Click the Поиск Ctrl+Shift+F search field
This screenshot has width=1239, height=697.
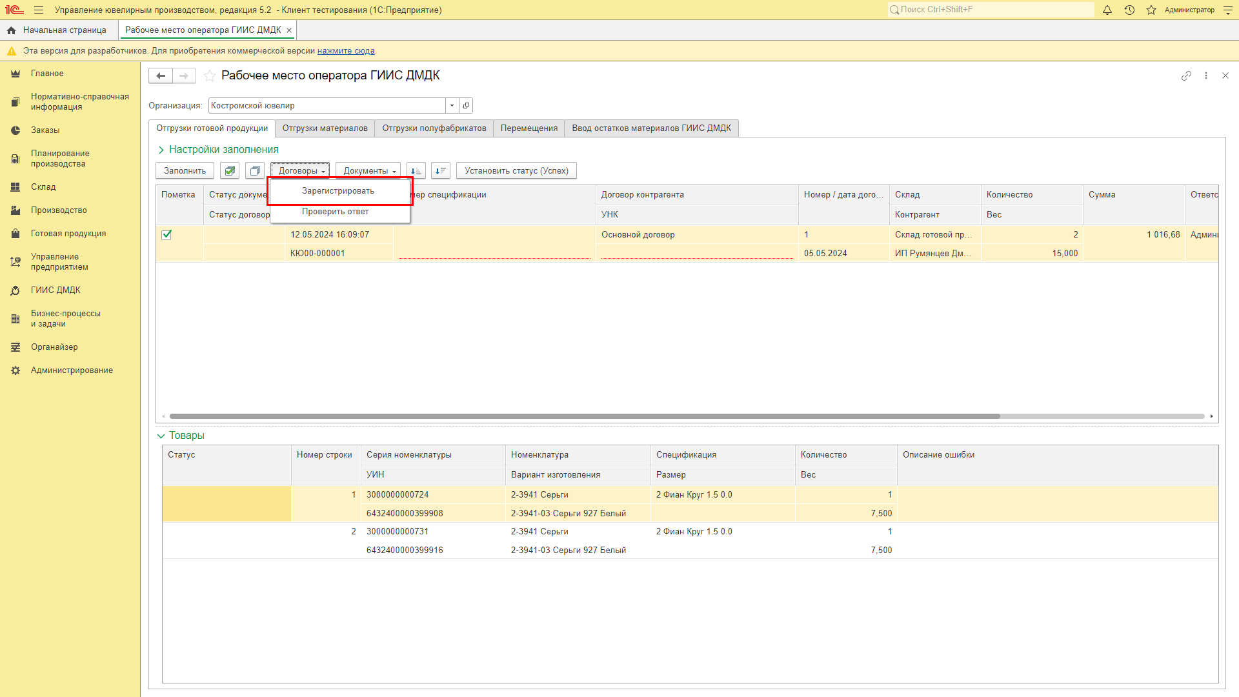991,10
